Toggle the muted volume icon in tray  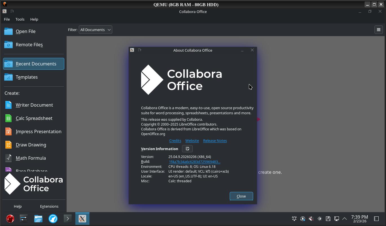[x=311, y=219]
